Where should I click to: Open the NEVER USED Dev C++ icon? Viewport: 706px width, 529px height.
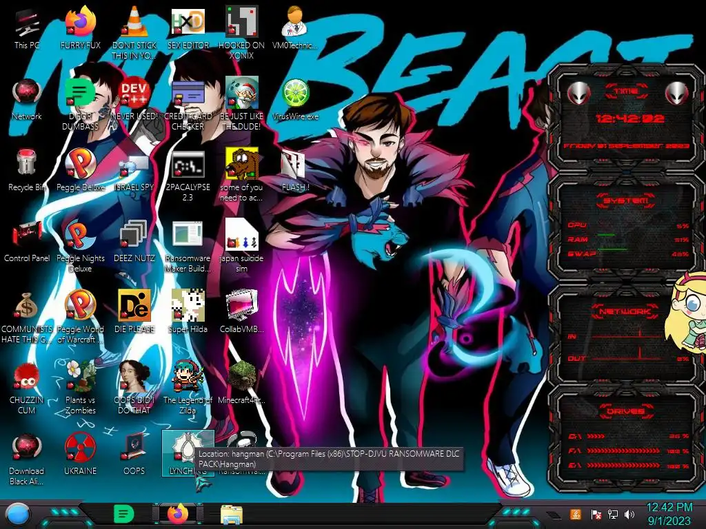click(x=134, y=100)
